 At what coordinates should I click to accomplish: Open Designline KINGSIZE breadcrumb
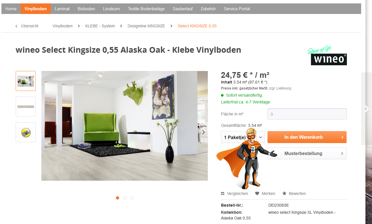(x=146, y=26)
